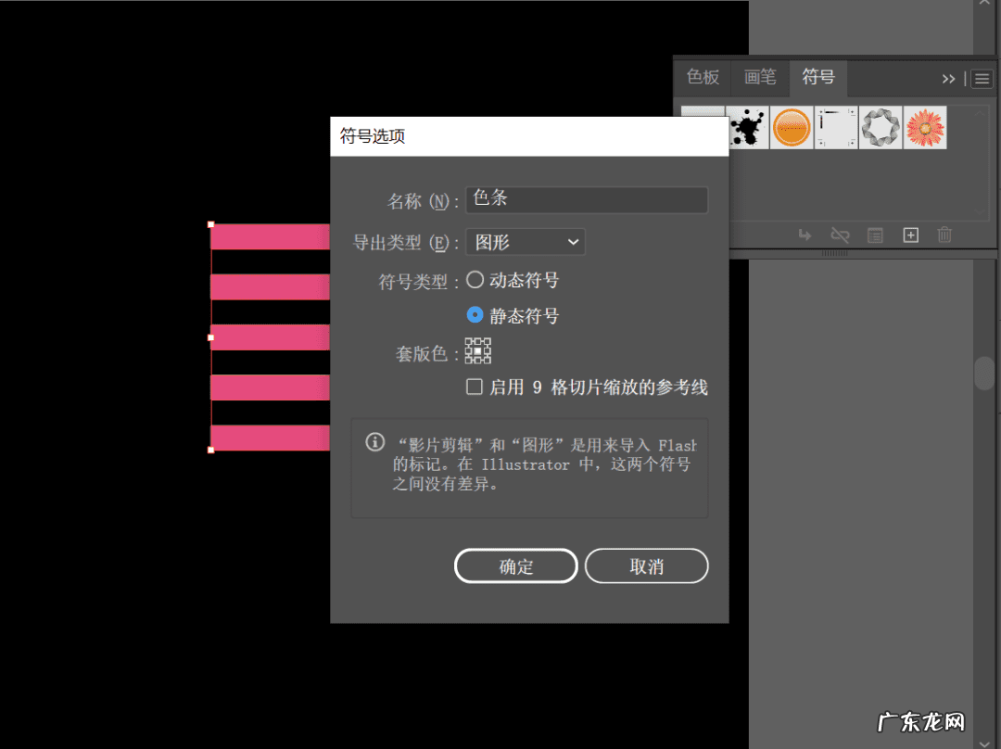The image size is (1001, 749).
Task: Switch to the 画笔 tab
Action: tap(759, 78)
